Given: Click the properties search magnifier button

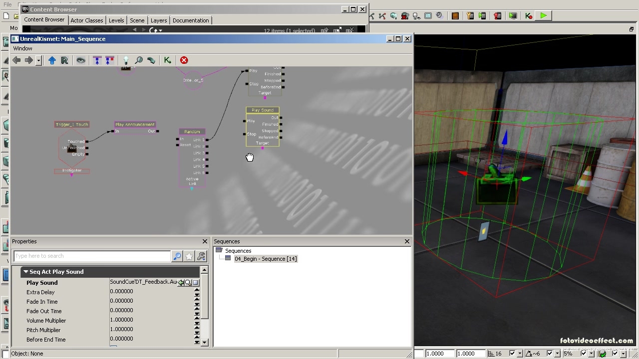Looking at the screenshot, I should click(177, 256).
